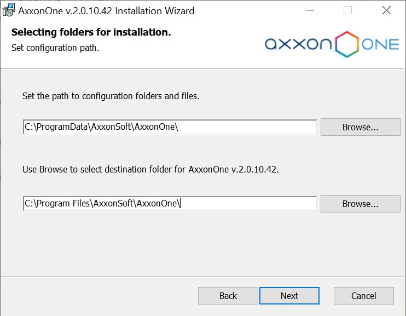Click the 'ONE' text of the logo
406x316 pixels.
click(380, 45)
